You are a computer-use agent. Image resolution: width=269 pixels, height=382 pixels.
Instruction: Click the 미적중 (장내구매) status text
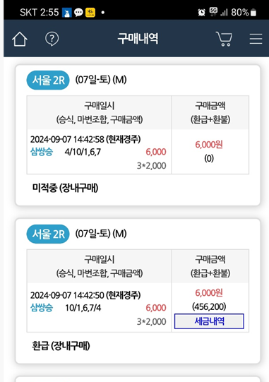[65, 188]
